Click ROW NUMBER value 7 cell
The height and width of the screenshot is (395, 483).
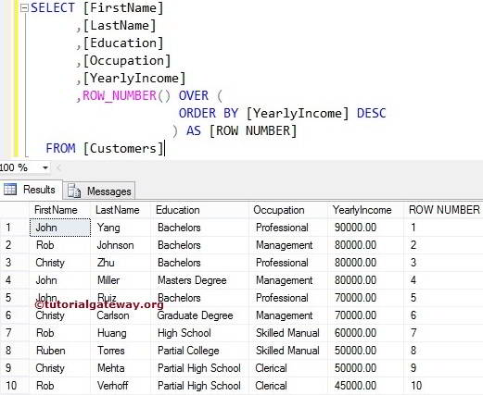tap(443, 333)
